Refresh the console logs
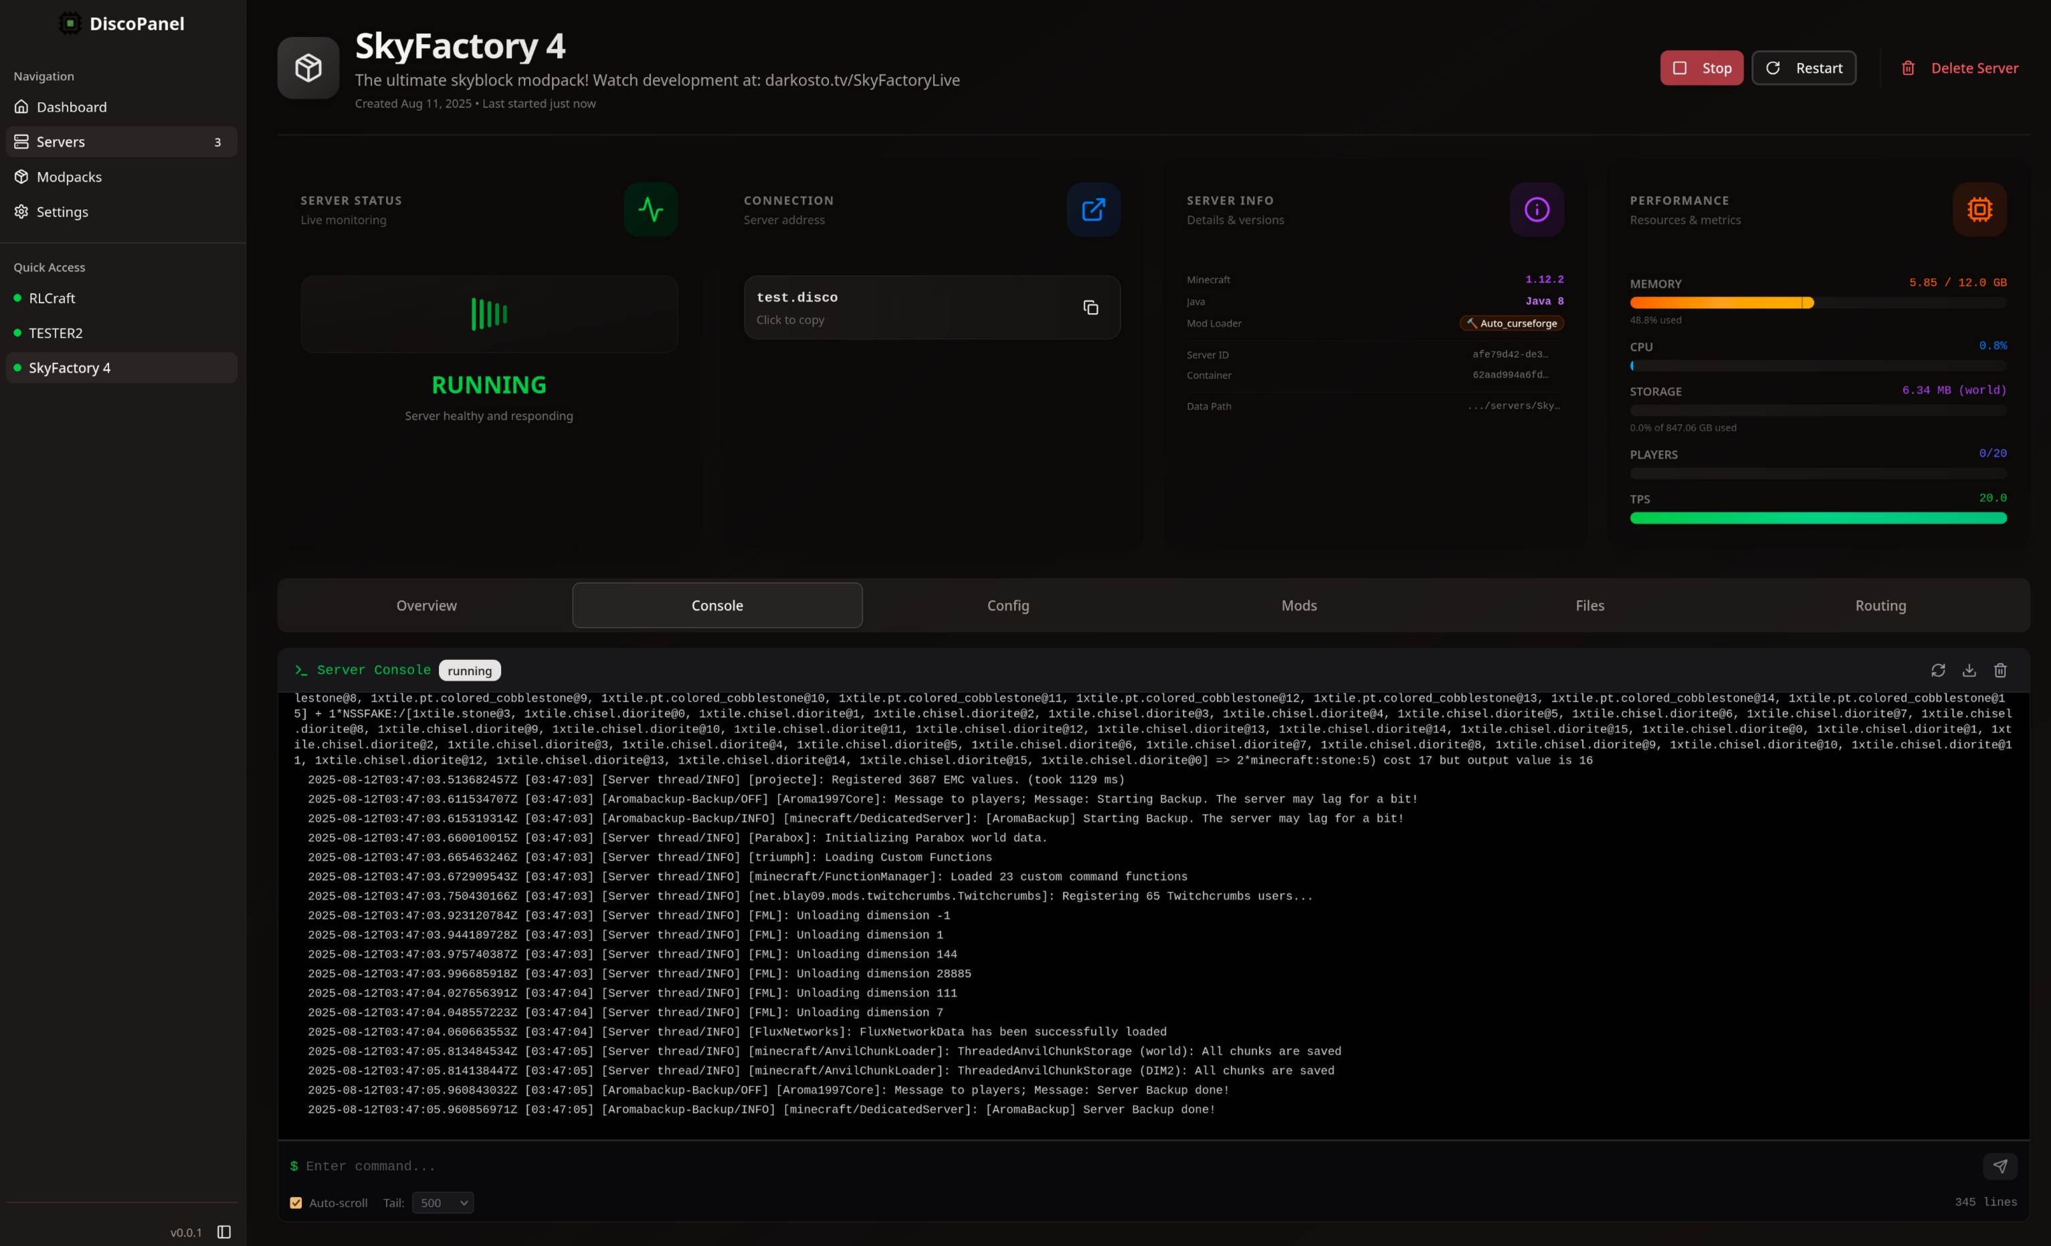This screenshot has width=2051, height=1246. pyautogui.click(x=1938, y=670)
